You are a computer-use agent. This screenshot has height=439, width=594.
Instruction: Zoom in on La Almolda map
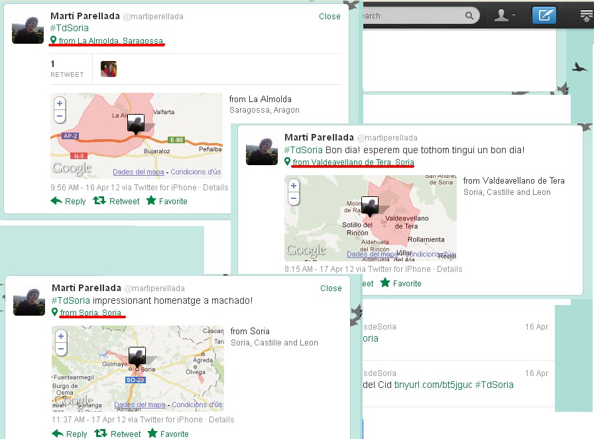pyautogui.click(x=60, y=103)
